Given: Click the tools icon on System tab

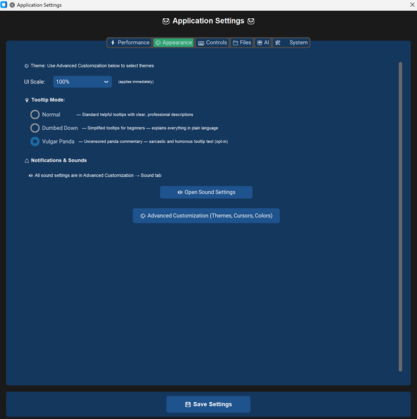Looking at the screenshot, I should [x=278, y=42].
